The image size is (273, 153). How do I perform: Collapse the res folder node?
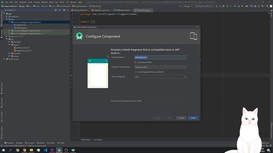(x=7, y=39)
